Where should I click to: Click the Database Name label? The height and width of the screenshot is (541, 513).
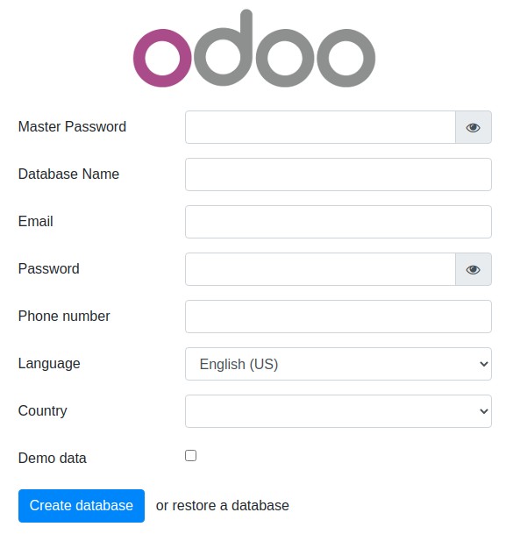(68, 174)
